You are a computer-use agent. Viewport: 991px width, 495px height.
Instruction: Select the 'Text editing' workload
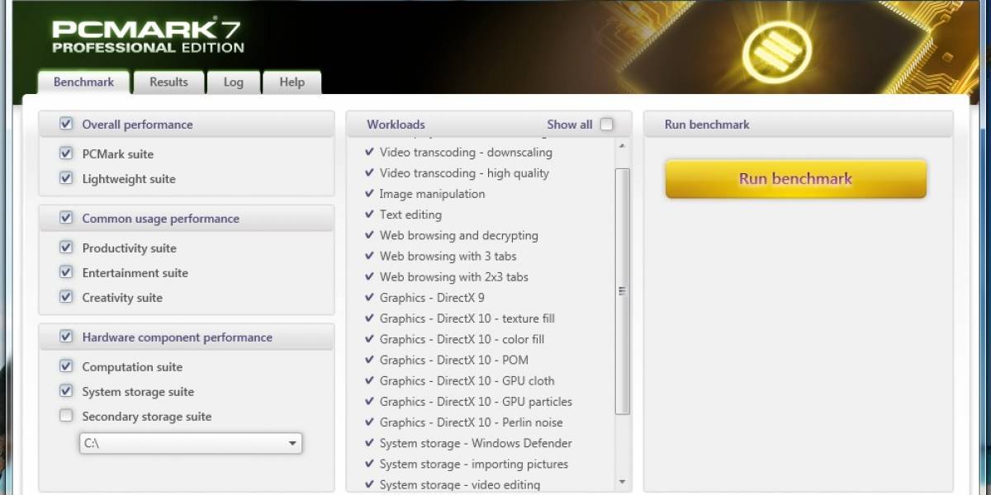[x=410, y=214]
